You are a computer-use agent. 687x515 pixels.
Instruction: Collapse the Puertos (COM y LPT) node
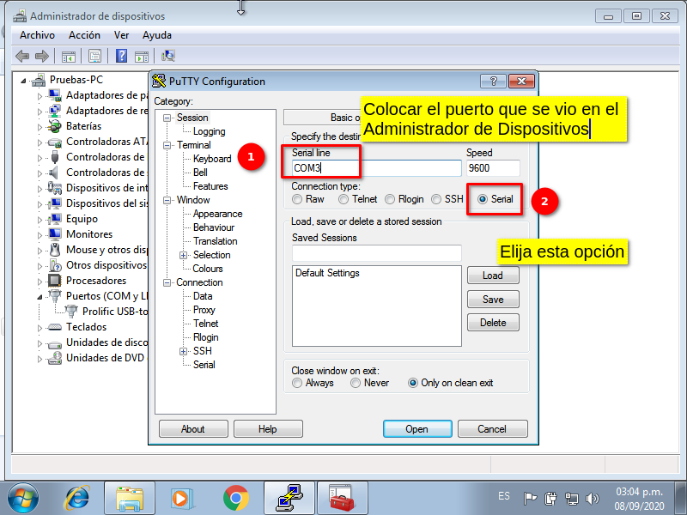pyautogui.click(x=40, y=296)
